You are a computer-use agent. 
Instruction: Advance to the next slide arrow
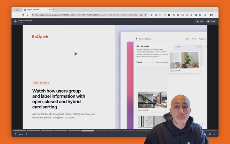26,134
